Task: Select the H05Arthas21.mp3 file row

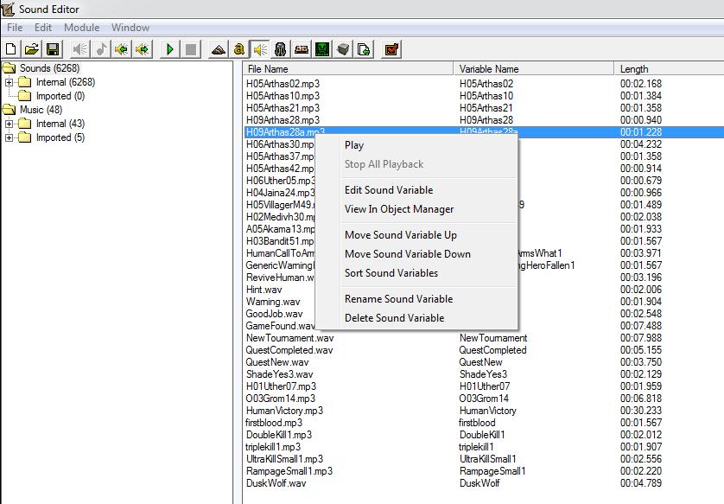Action: [484, 108]
